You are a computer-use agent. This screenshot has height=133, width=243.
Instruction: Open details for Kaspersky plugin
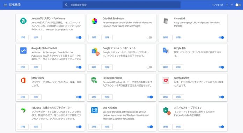[165, 127]
